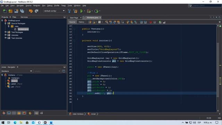
Task: Switch to the Services tab
Action: [24, 17]
